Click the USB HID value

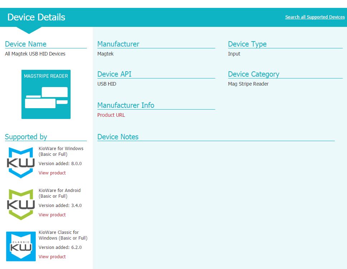point(107,84)
